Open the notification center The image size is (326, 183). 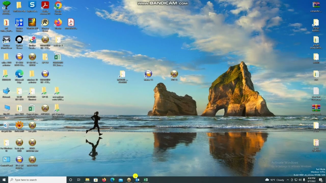[321, 180]
